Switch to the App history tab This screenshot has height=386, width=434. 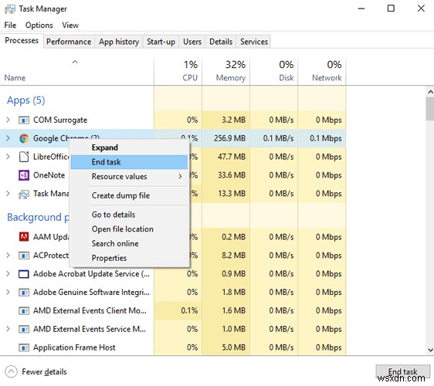tap(119, 42)
